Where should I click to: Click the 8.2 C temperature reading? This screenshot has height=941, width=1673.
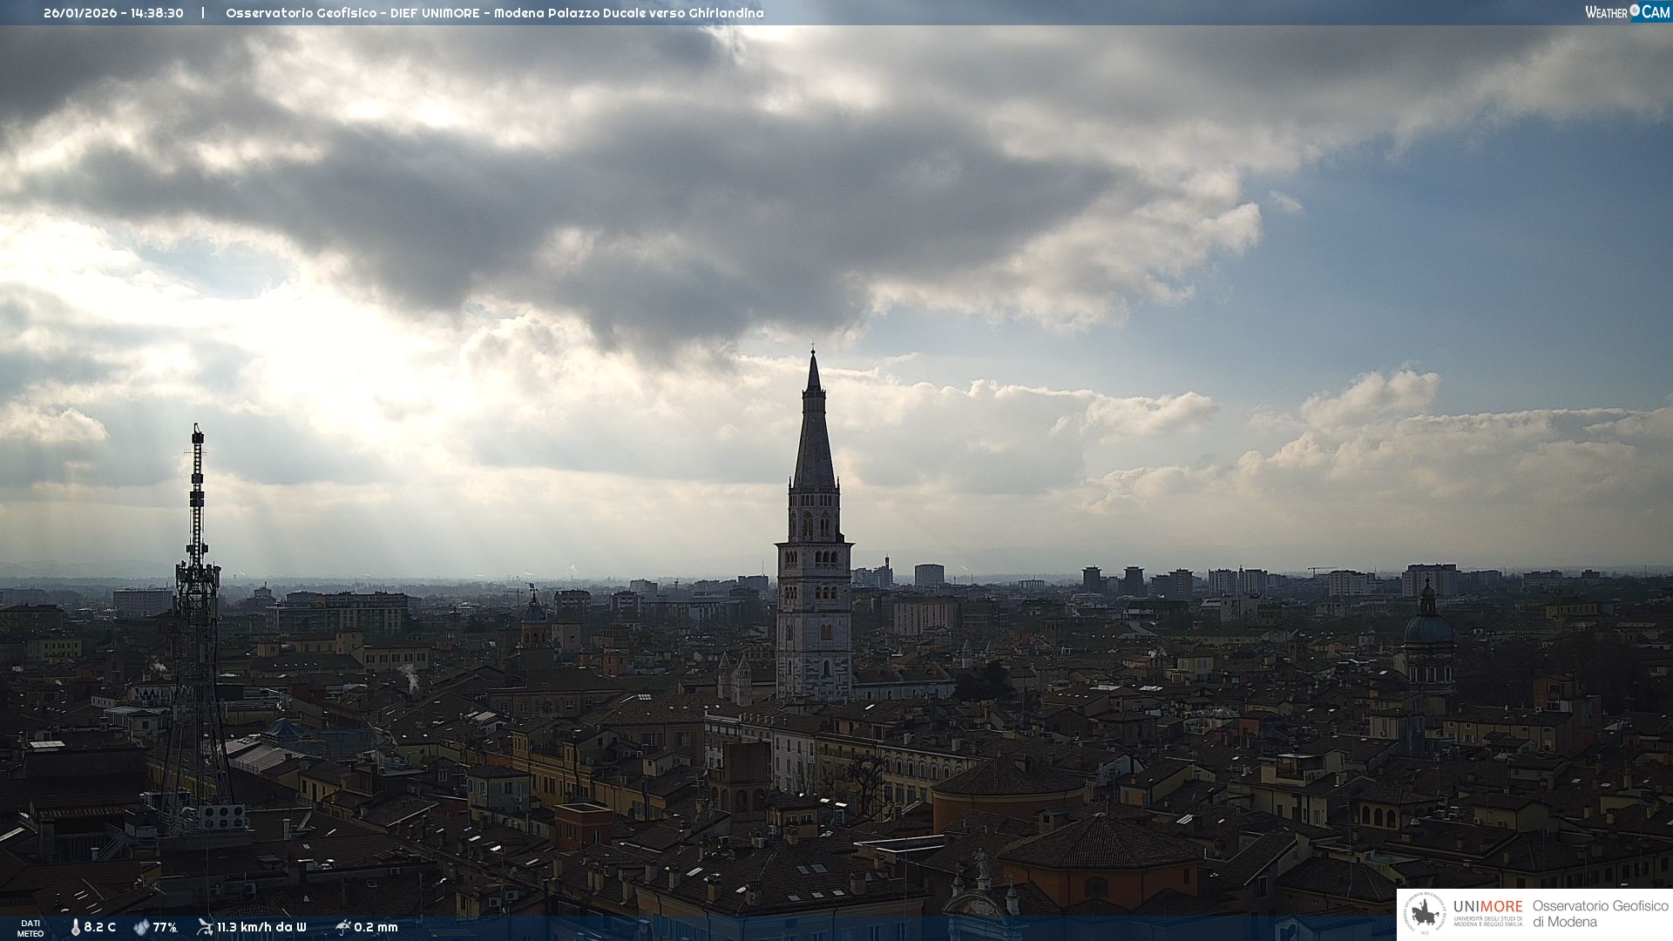pyautogui.click(x=100, y=927)
